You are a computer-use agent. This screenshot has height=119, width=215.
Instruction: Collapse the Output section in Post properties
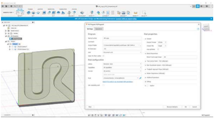[145, 39]
